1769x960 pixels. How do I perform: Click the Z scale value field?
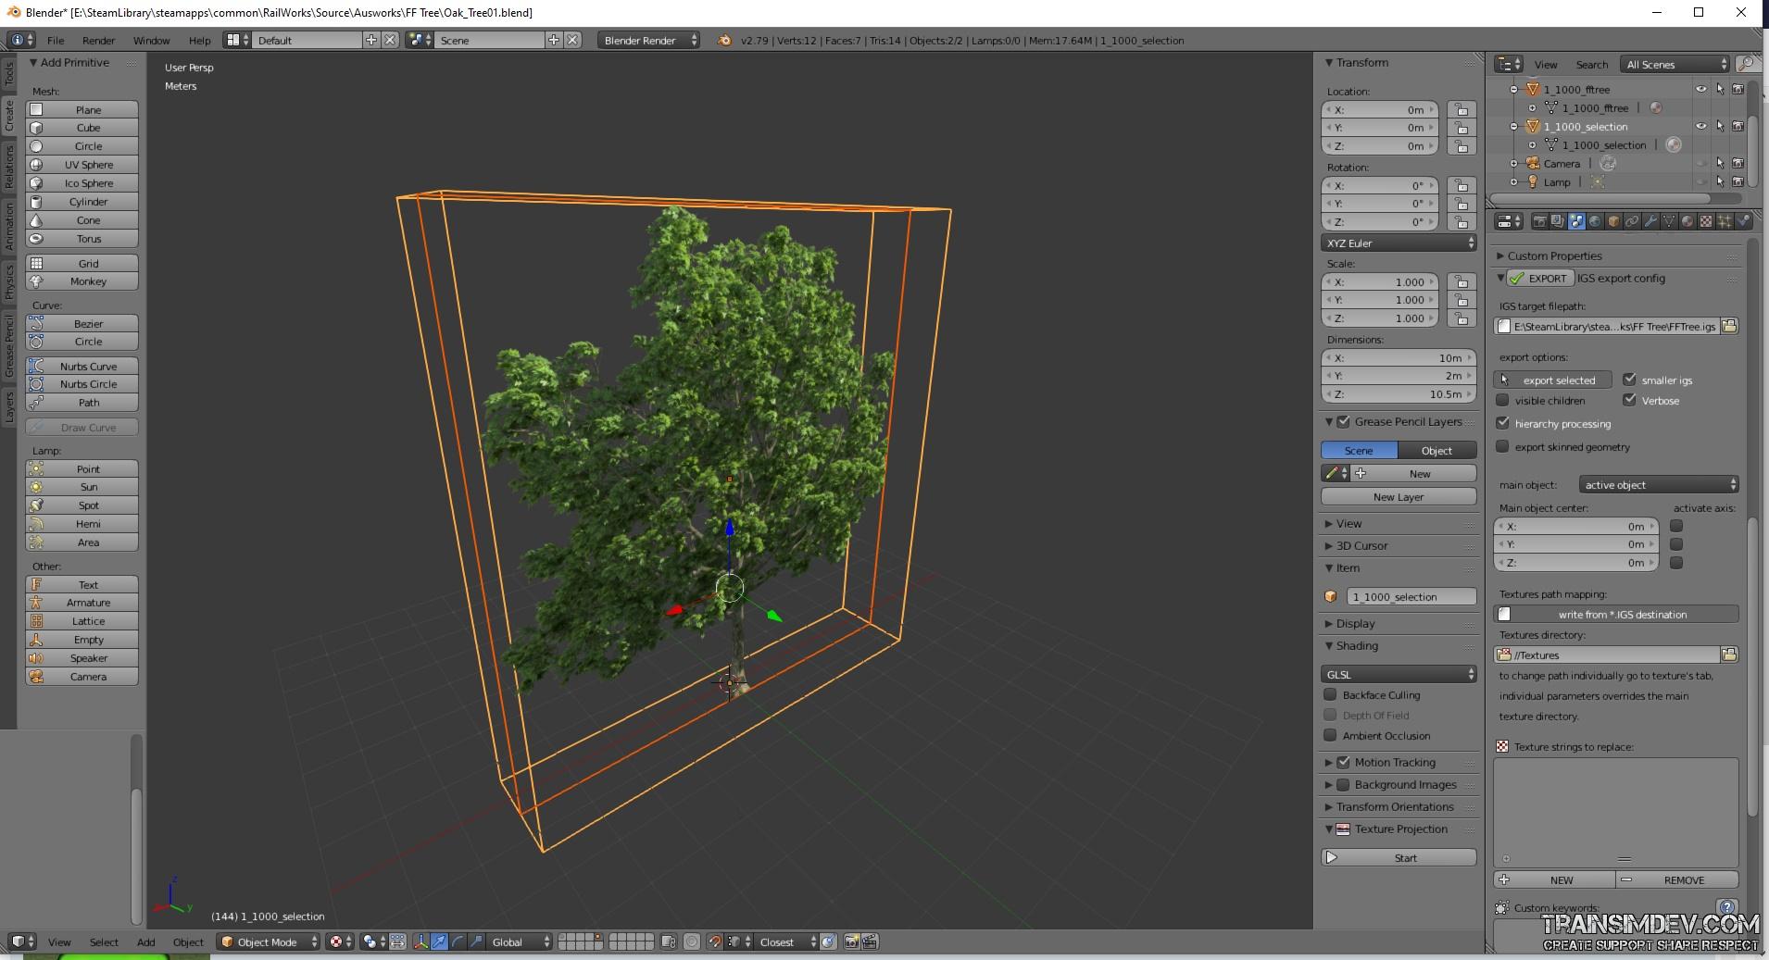1380,318
